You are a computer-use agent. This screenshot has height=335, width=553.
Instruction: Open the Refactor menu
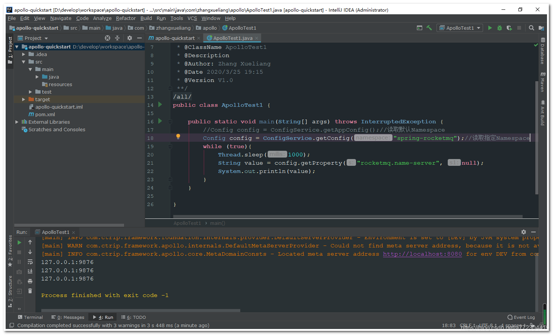pyautogui.click(x=126, y=18)
